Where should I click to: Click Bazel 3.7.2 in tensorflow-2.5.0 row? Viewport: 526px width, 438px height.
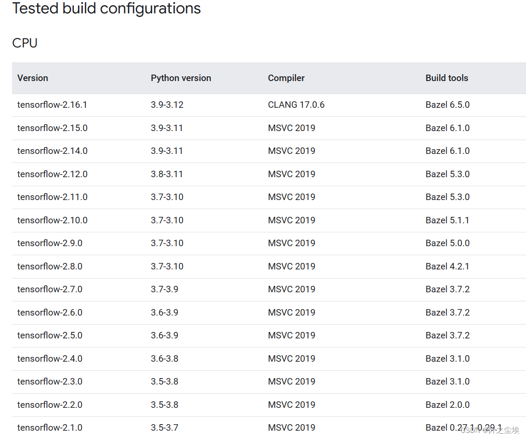[448, 335]
